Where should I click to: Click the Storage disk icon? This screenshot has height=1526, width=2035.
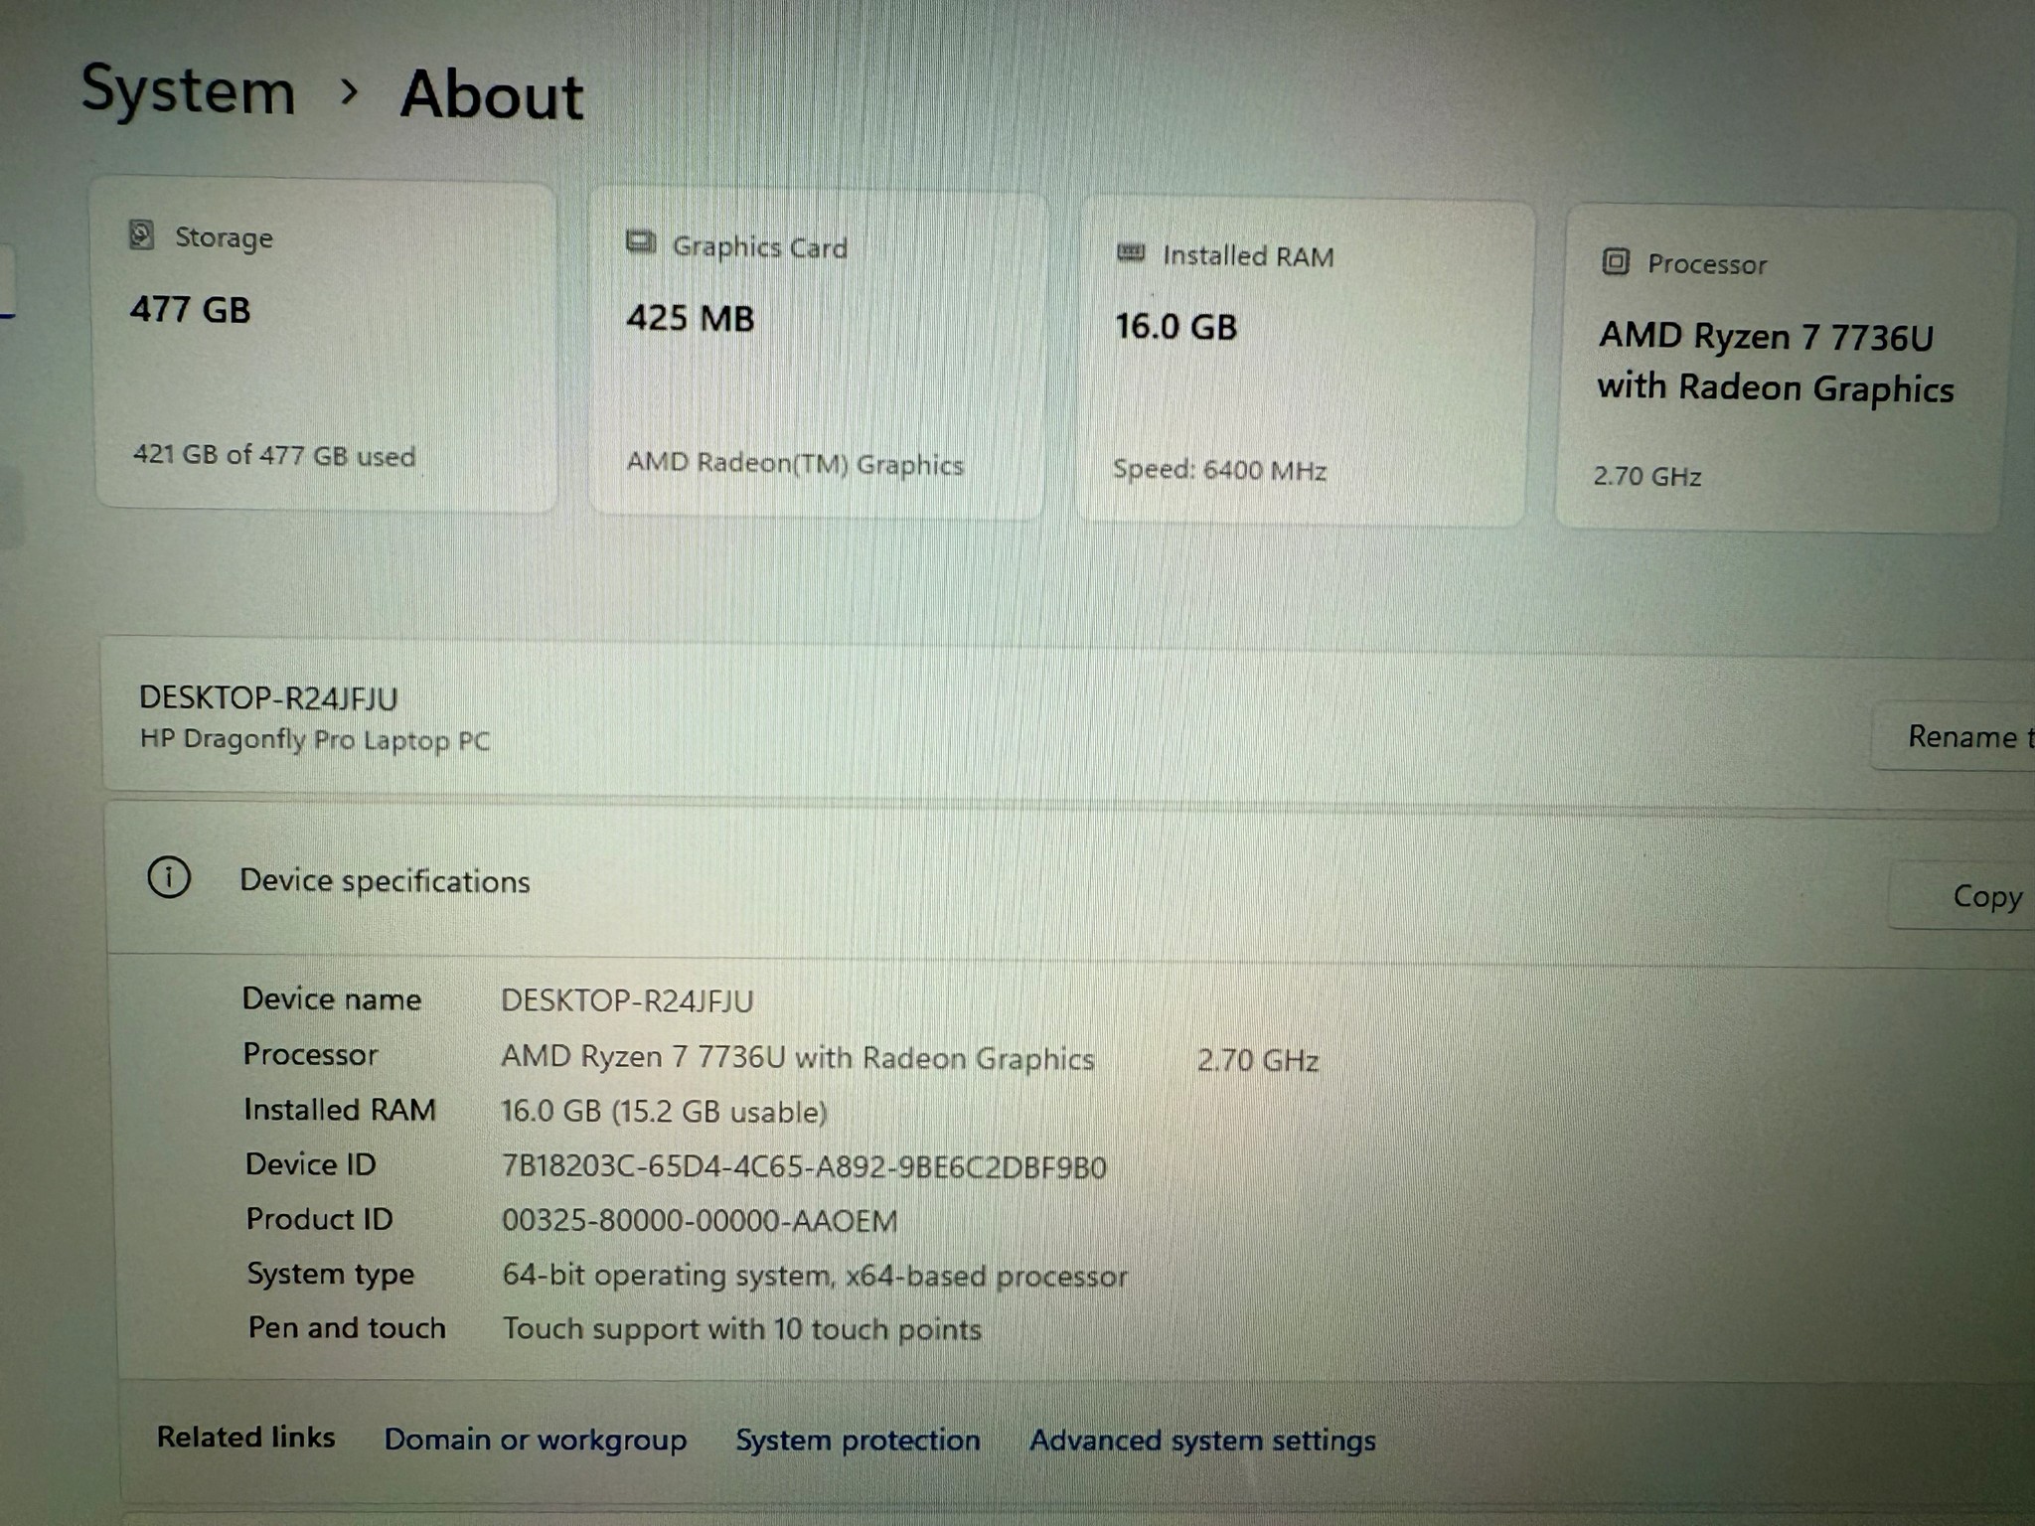[142, 236]
